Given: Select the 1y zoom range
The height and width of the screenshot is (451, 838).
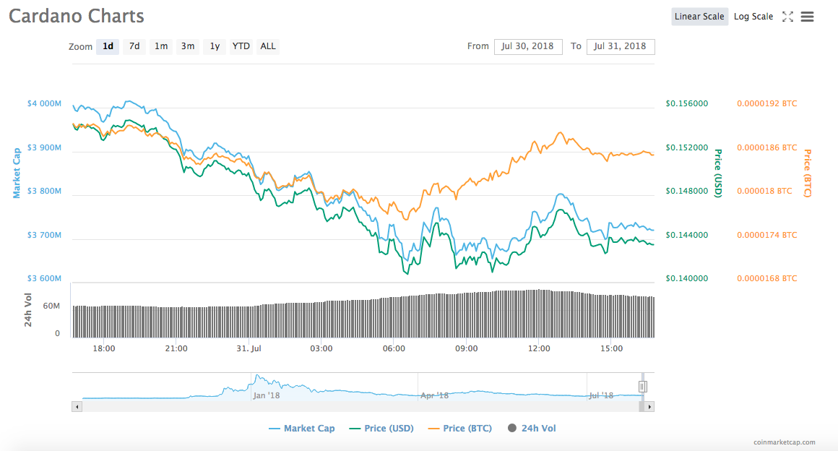Looking at the screenshot, I should pos(215,46).
